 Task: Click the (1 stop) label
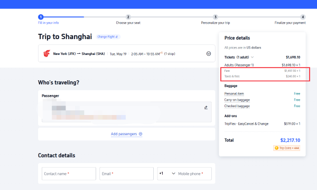[170, 54]
